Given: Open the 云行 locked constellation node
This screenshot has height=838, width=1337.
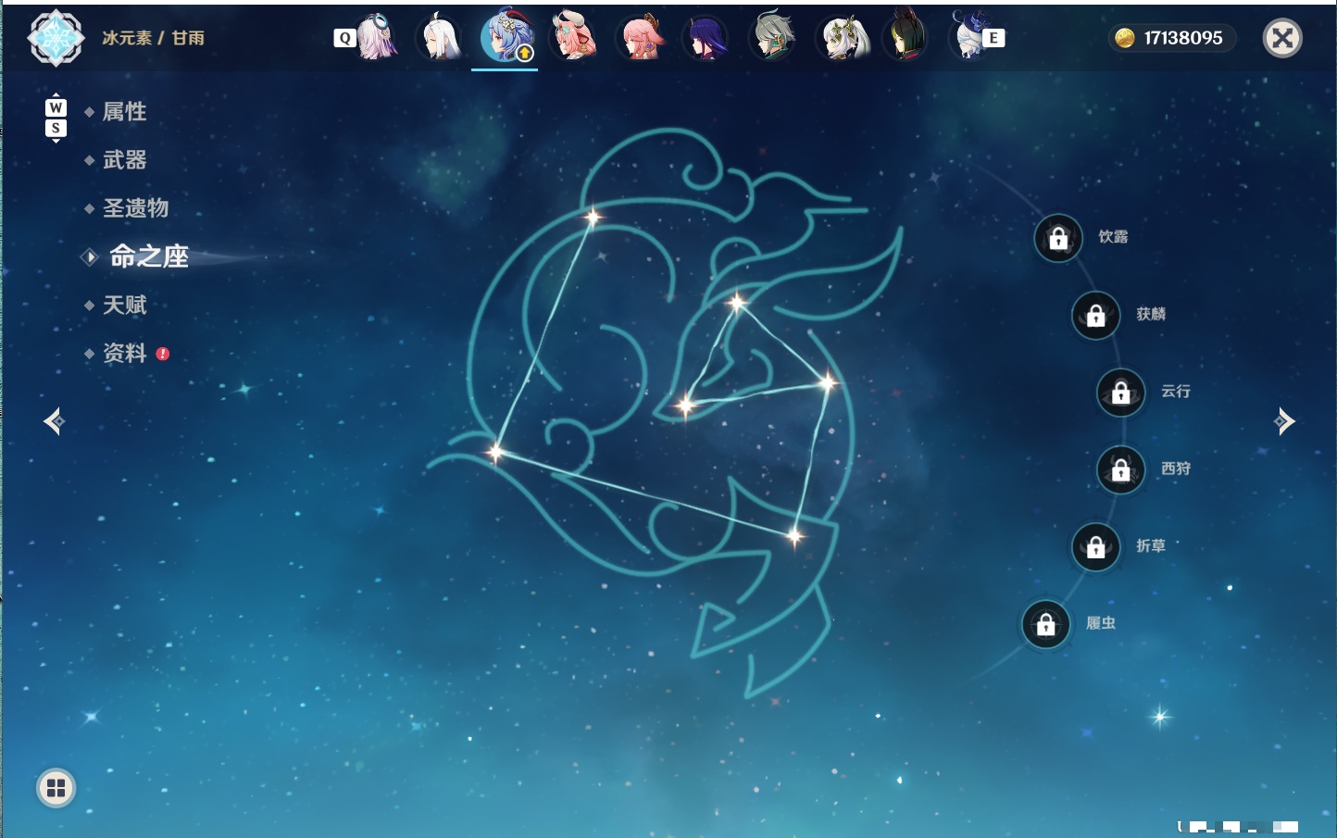Looking at the screenshot, I should [x=1121, y=393].
